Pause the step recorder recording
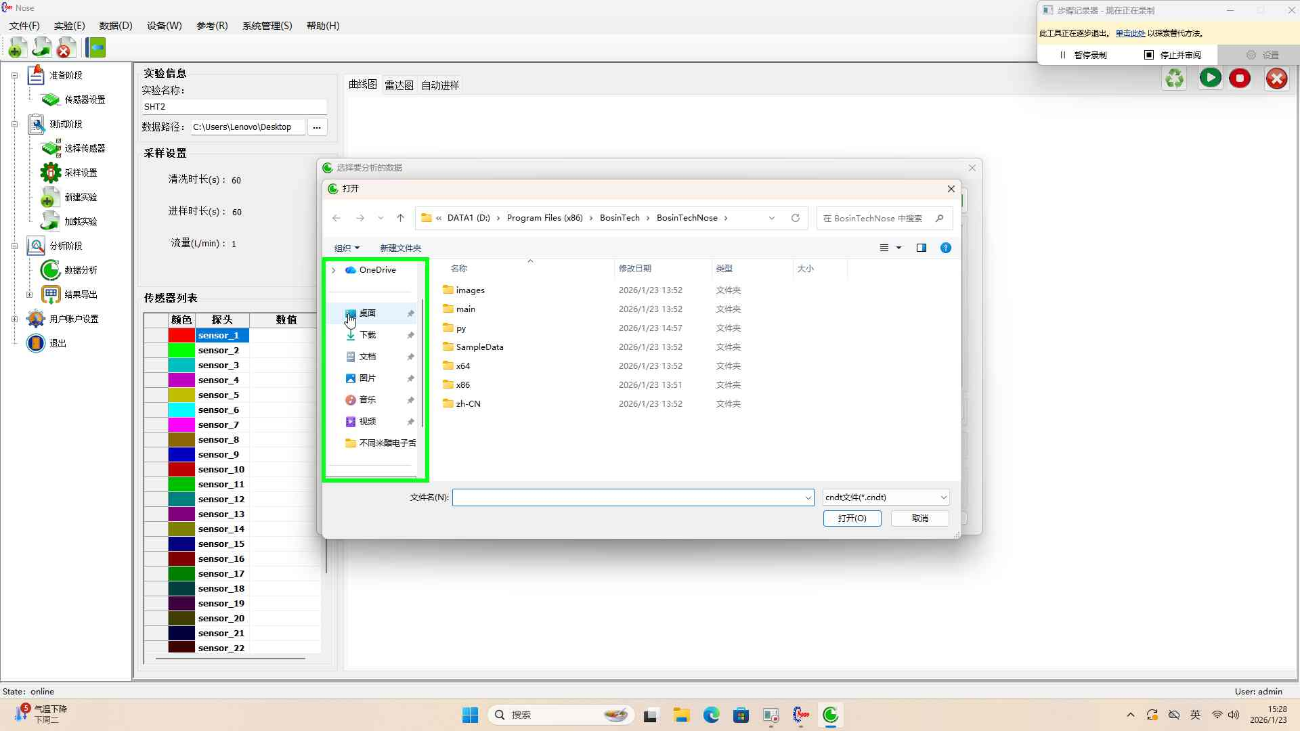 tap(1083, 55)
